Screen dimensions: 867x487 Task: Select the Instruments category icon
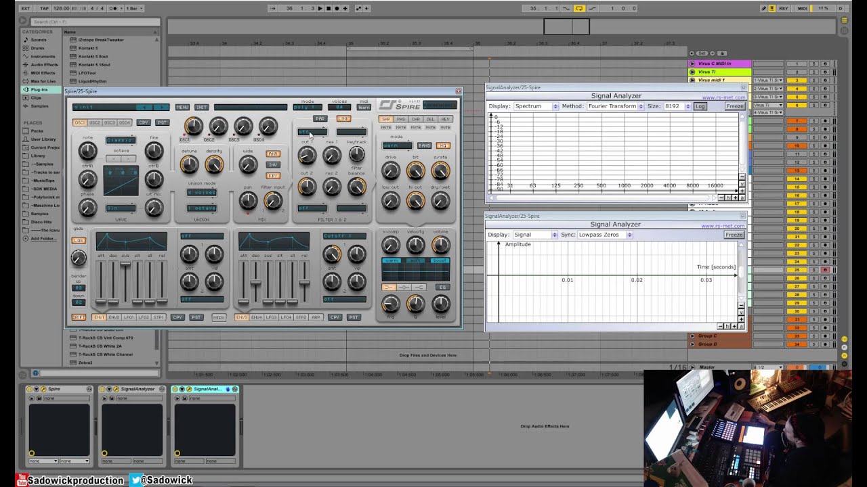click(x=26, y=56)
